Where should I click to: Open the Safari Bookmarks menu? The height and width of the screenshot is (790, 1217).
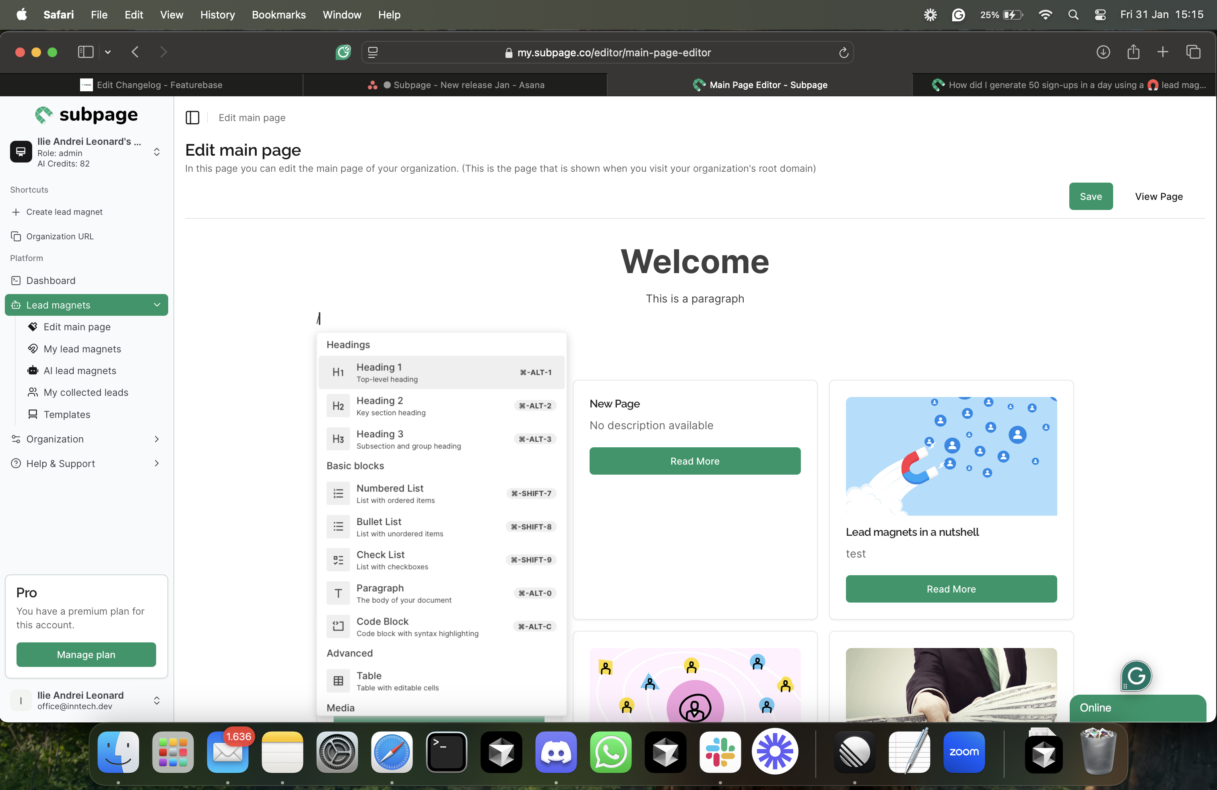[x=278, y=15]
